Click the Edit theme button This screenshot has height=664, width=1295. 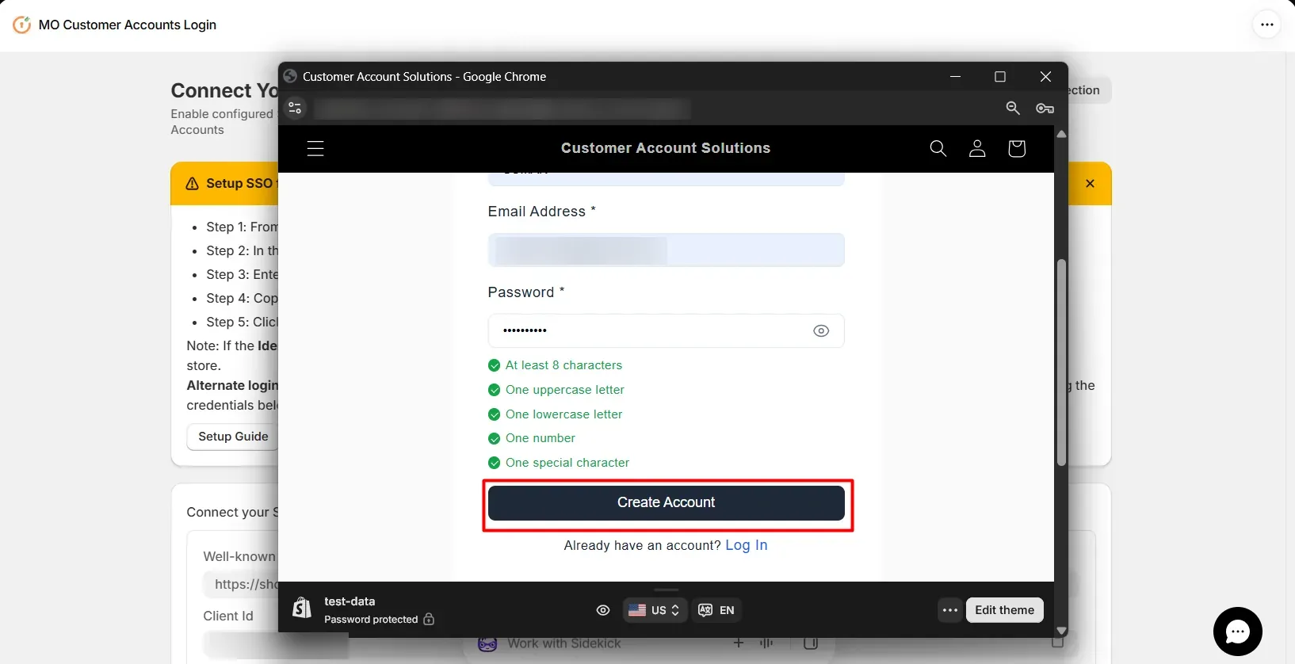(x=1005, y=610)
